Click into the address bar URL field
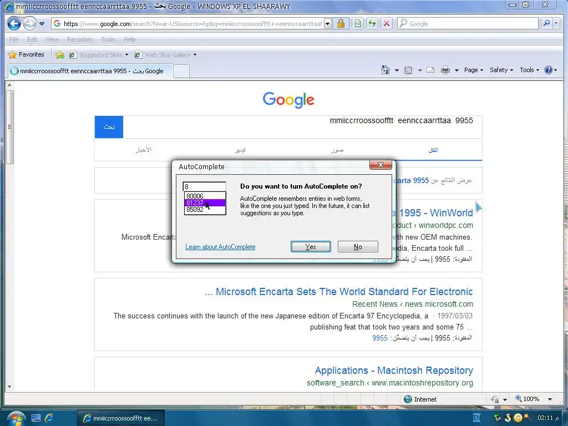This screenshot has width=568, height=426. (187, 24)
